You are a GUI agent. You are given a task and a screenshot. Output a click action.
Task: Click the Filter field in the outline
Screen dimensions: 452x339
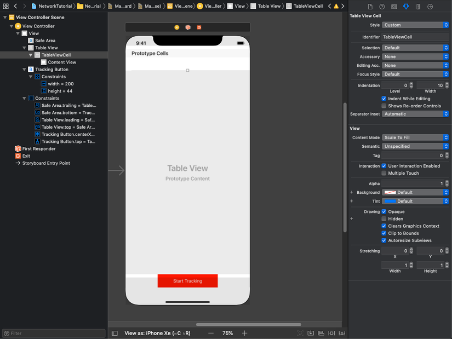click(54, 333)
